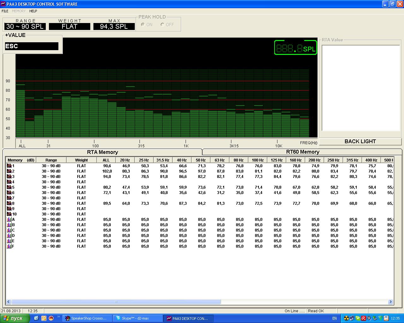
Task: Click the RANGE 30 ~ 90 SPL display
Action: [25, 26]
